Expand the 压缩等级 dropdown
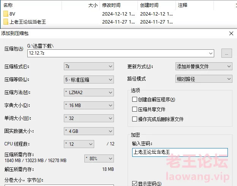This screenshot has width=237, height=186. click(89, 79)
